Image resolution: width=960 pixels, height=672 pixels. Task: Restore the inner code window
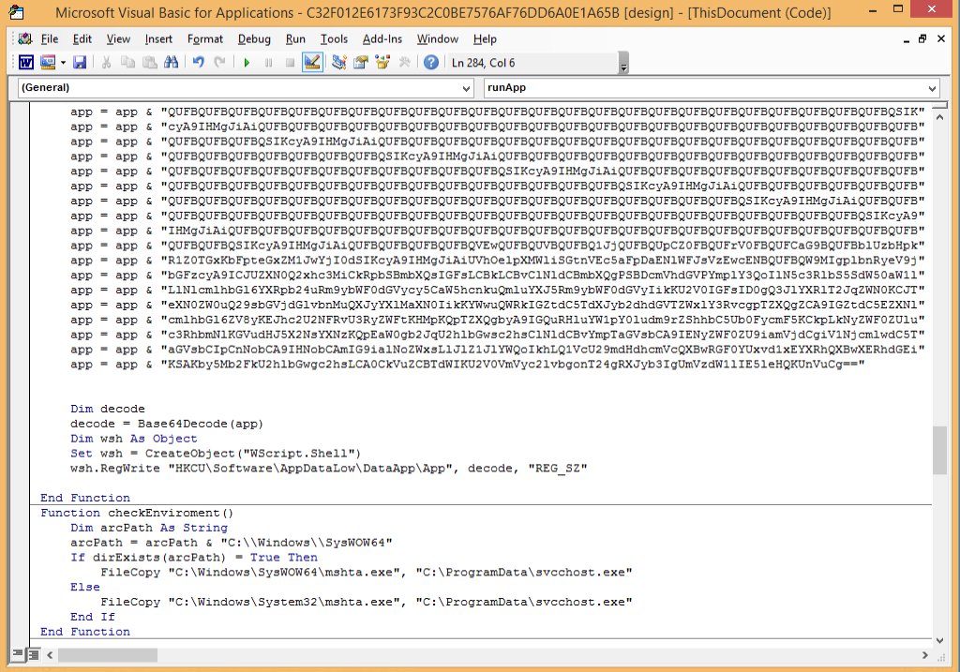coord(922,38)
